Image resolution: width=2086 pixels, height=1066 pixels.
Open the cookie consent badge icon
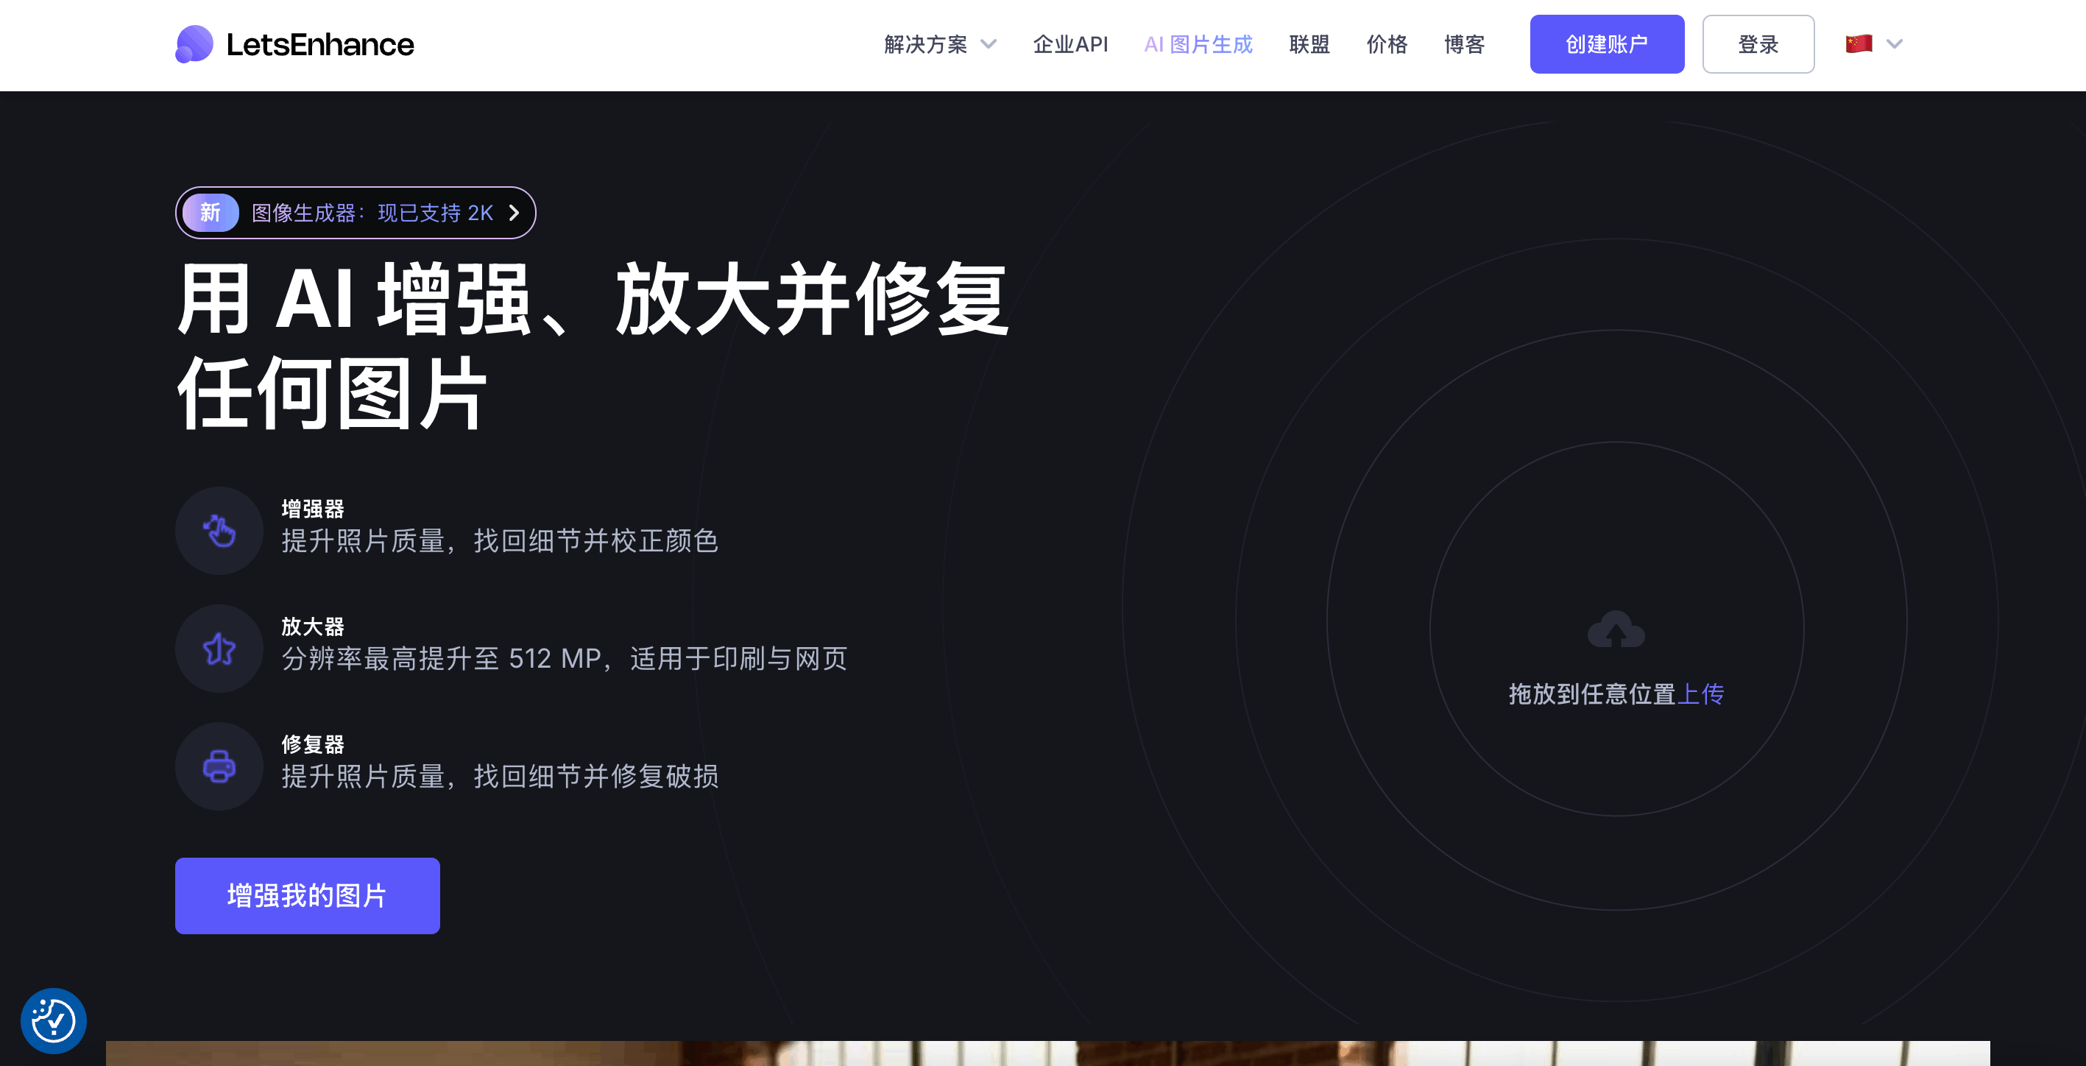pyautogui.click(x=54, y=1020)
